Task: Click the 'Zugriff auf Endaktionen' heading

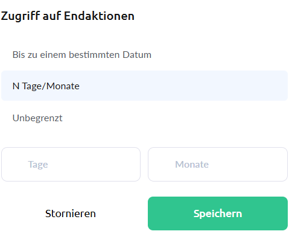Action: coord(68,16)
